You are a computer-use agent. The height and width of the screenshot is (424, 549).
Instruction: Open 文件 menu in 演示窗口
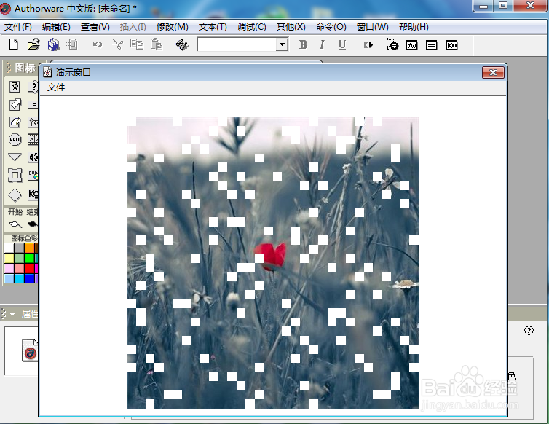point(56,87)
